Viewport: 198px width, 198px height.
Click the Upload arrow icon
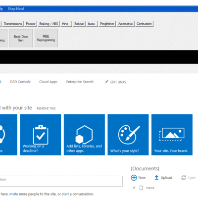click(x=156, y=178)
